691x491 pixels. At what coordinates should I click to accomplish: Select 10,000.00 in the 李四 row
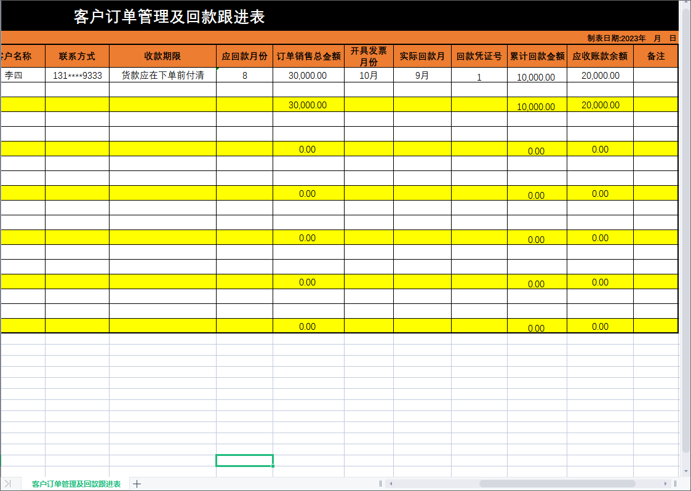[x=537, y=75]
